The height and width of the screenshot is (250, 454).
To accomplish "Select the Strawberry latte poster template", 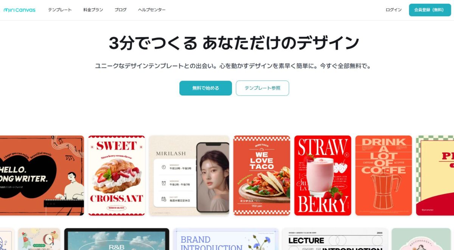I will pos(323,175).
